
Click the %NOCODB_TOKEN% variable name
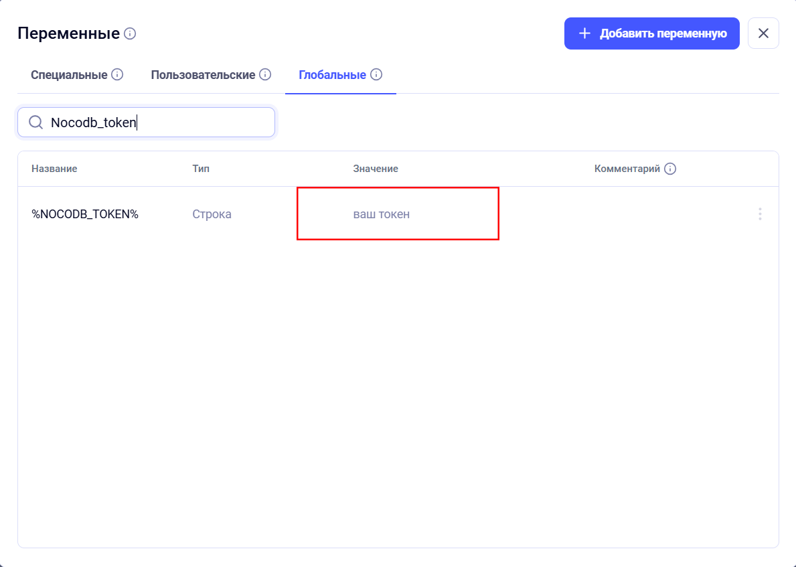click(85, 214)
